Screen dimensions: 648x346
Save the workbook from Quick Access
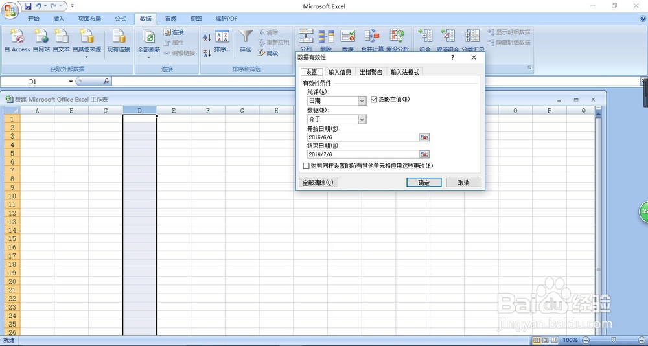(x=28, y=6)
